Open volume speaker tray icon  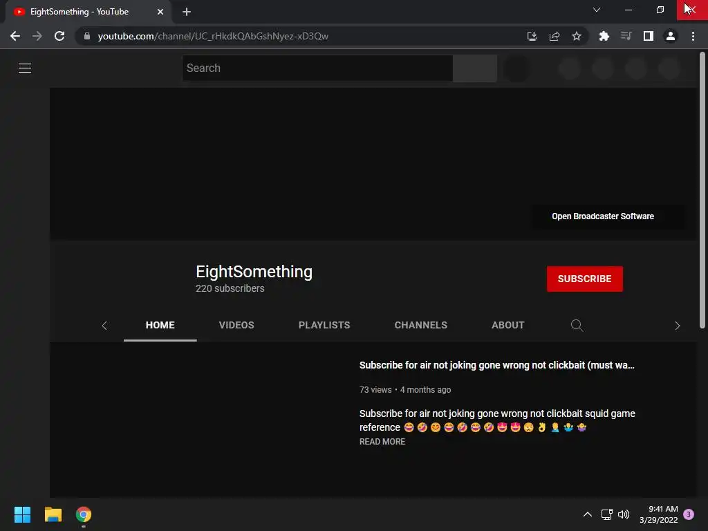coord(624,514)
